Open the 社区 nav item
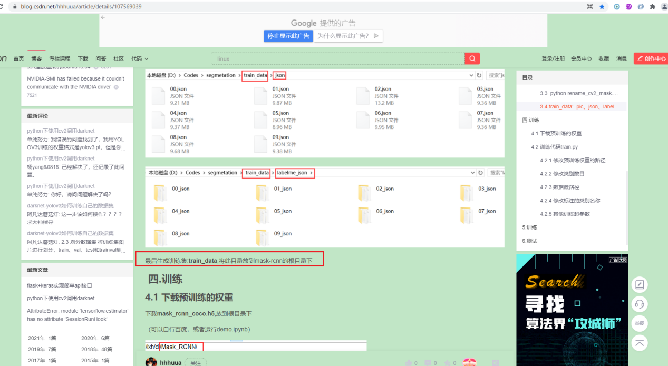The height and width of the screenshot is (366, 668). (119, 58)
